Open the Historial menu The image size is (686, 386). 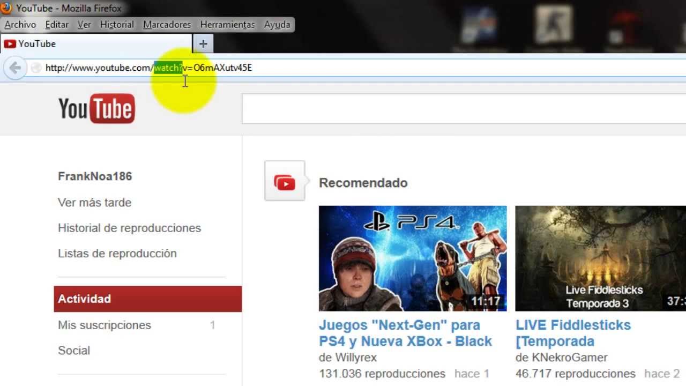pyautogui.click(x=117, y=25)
